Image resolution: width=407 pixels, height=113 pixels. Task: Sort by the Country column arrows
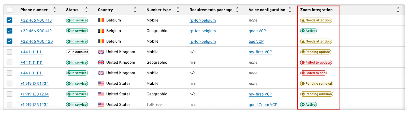135,10
